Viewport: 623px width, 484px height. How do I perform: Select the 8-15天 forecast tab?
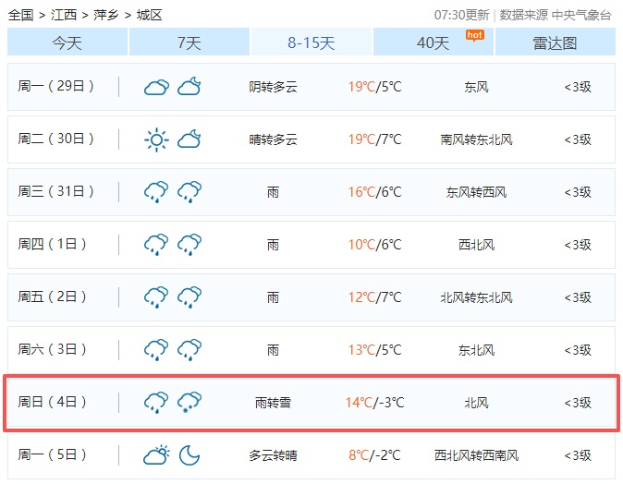coord(311,42)
